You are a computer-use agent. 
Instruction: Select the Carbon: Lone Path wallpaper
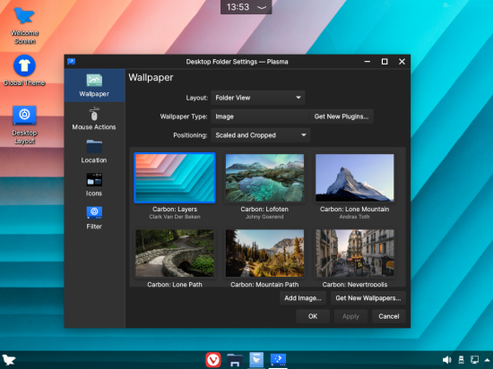[x=175, y=253]
